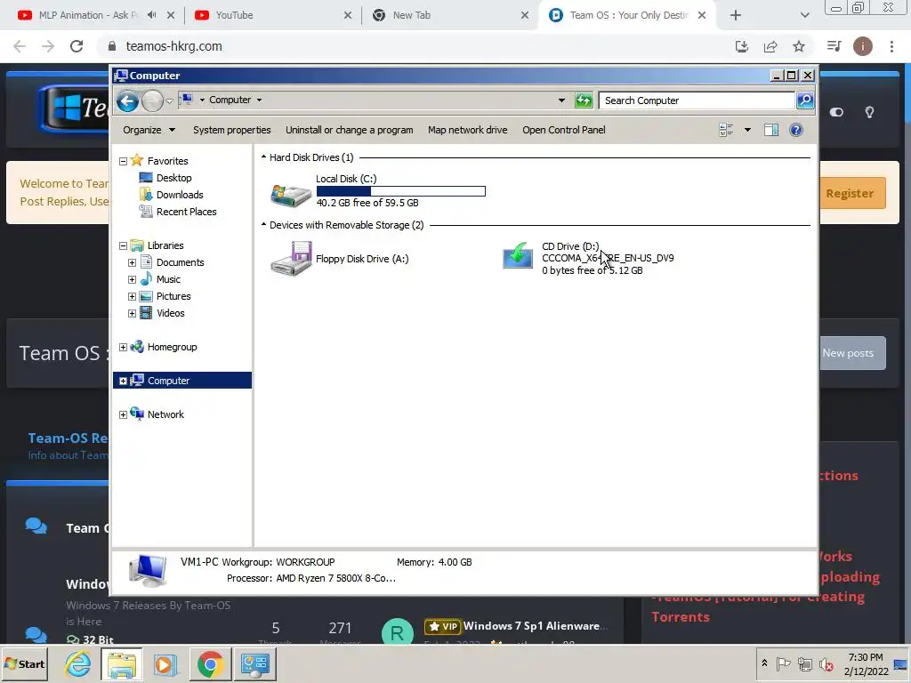Click the Search Computer input field
This screenshot has height=683, width=911.
coord(697,100)
